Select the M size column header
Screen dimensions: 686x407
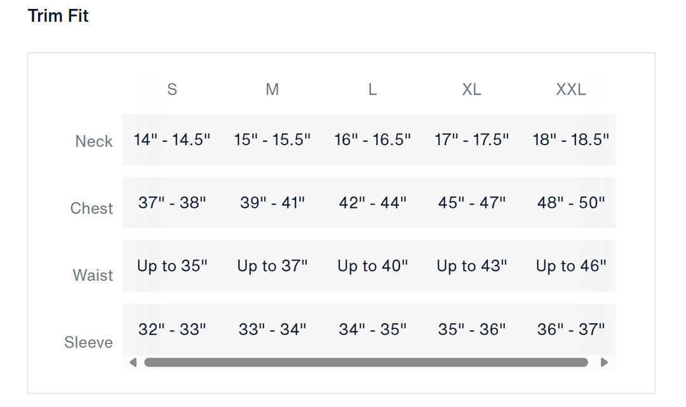pyautogui.click(x=272, y=89)
